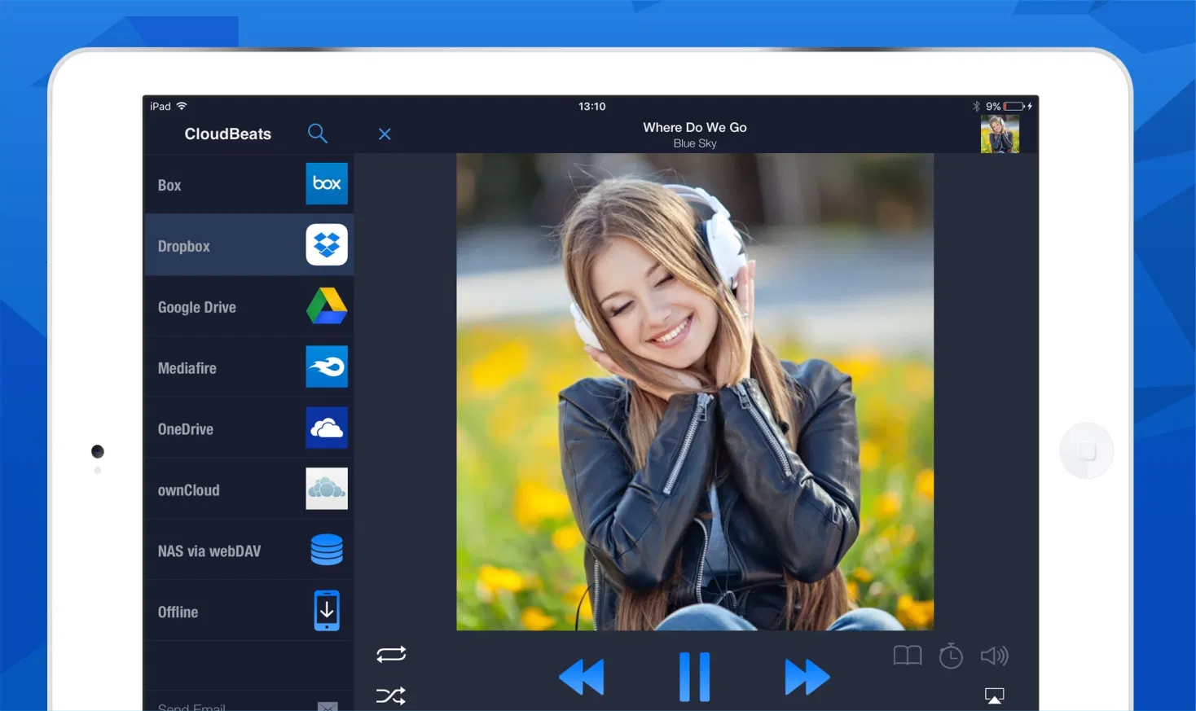Open the search magnifier in CloudBeats header

tap(318, 134)
